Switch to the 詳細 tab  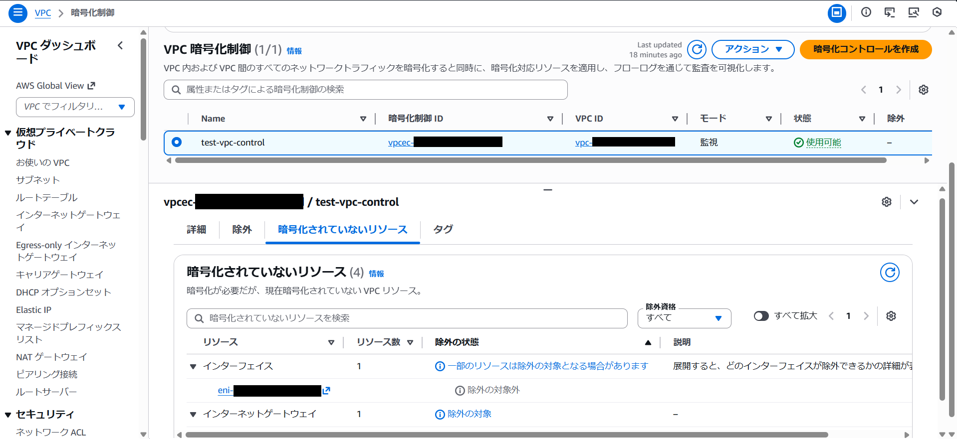click(x=196, y=229)
